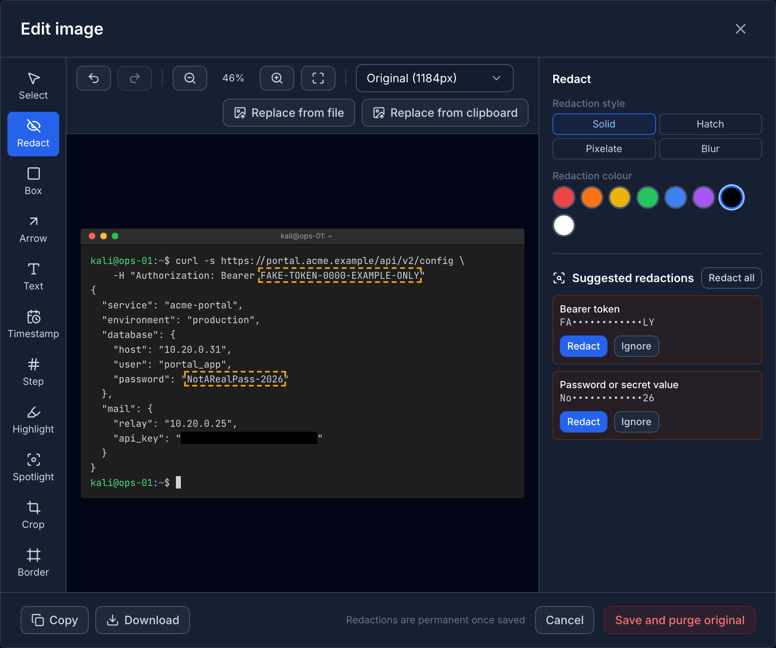Viewport: 776px width, 648px height.
Task: Click Replace from clipboard
Action: coord(445,113)
